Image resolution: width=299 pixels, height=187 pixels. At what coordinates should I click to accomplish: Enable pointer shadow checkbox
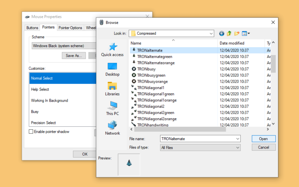[31, 132]
